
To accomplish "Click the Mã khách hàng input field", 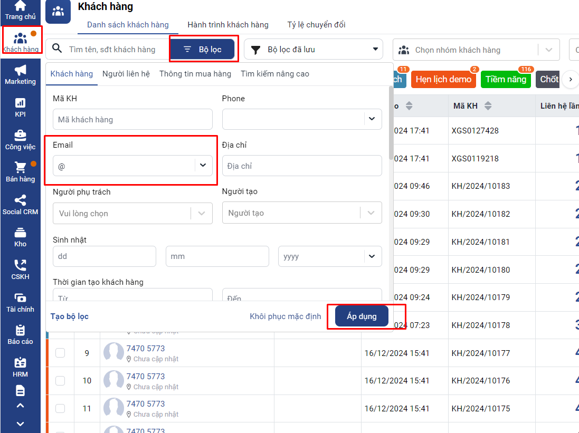I will [132, 120].
